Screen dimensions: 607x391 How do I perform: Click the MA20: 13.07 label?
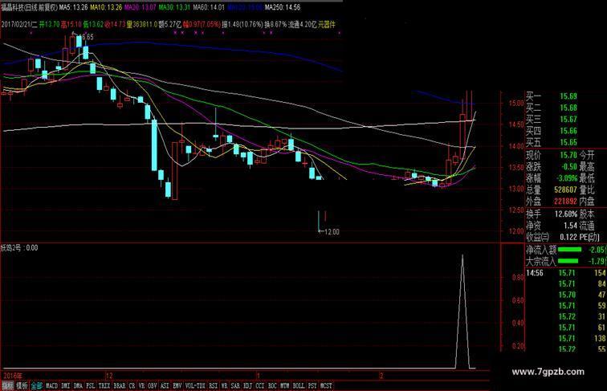tap(141, 7)
